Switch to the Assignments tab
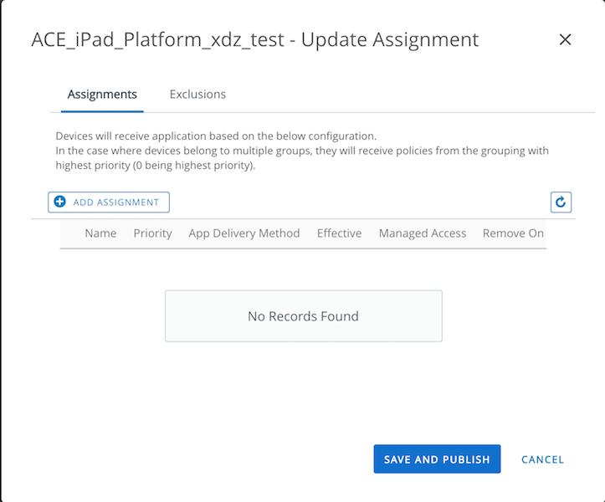The width and height of the screenshot is (605, 502). [x=102, y=95]
